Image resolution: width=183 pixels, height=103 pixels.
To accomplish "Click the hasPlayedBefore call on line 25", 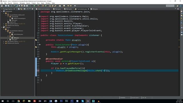I will [70, 68].
